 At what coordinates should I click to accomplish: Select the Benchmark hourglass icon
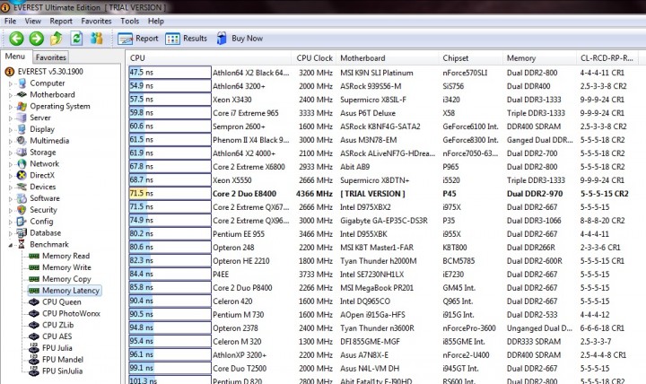[22, 245]
